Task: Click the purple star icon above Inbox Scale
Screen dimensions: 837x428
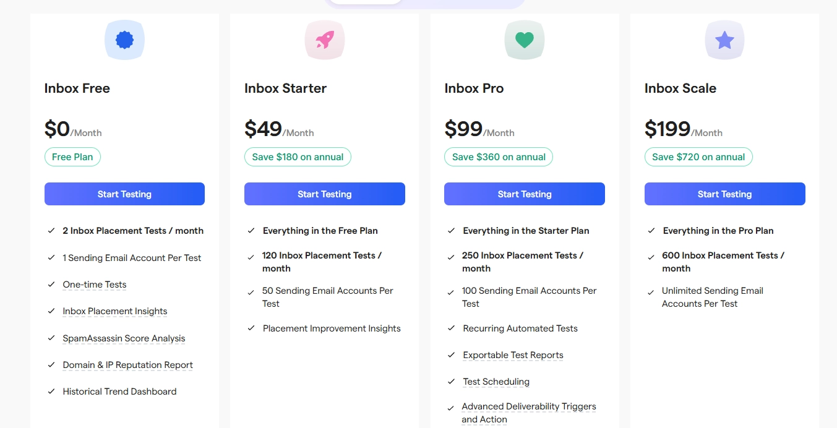Action: tap(724, 40)
